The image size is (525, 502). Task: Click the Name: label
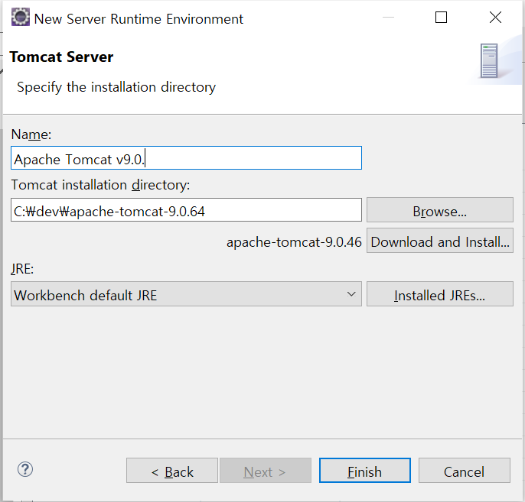point(31,134)
